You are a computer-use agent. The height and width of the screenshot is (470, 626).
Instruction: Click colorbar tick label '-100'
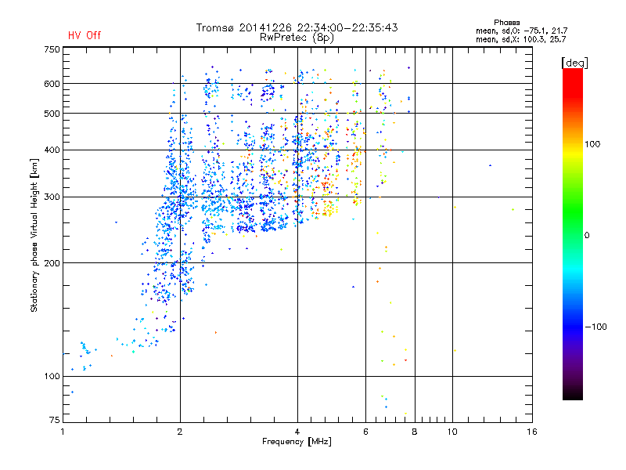click(595, 327)
